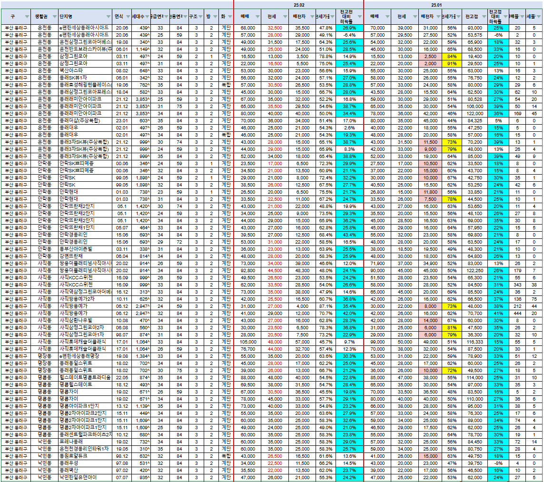Open 전고점 대비 하락률 filter under 25.02
544x482 pixels.
click(x=359, y=17)
